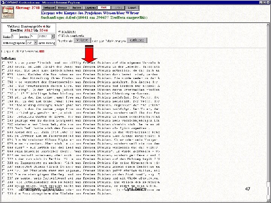This screenshot has height=203, width=271.
Task: Switch to the KWIC view
Action: click(104, 8)
